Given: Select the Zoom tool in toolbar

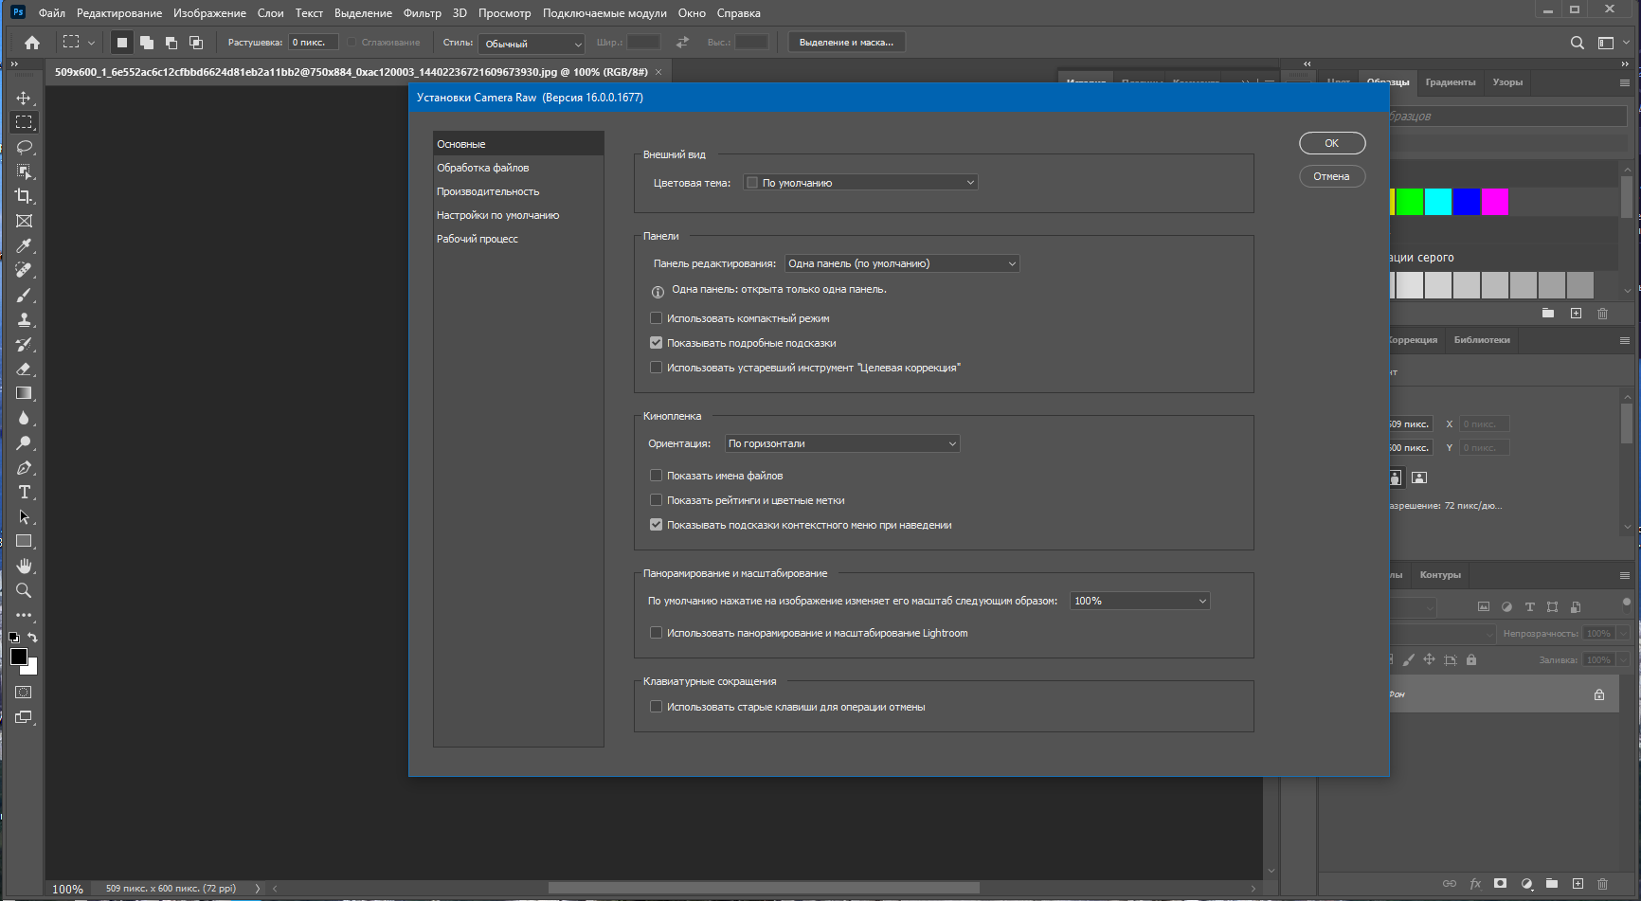Looking at the screenshot, I should click(x=24, y=590).
